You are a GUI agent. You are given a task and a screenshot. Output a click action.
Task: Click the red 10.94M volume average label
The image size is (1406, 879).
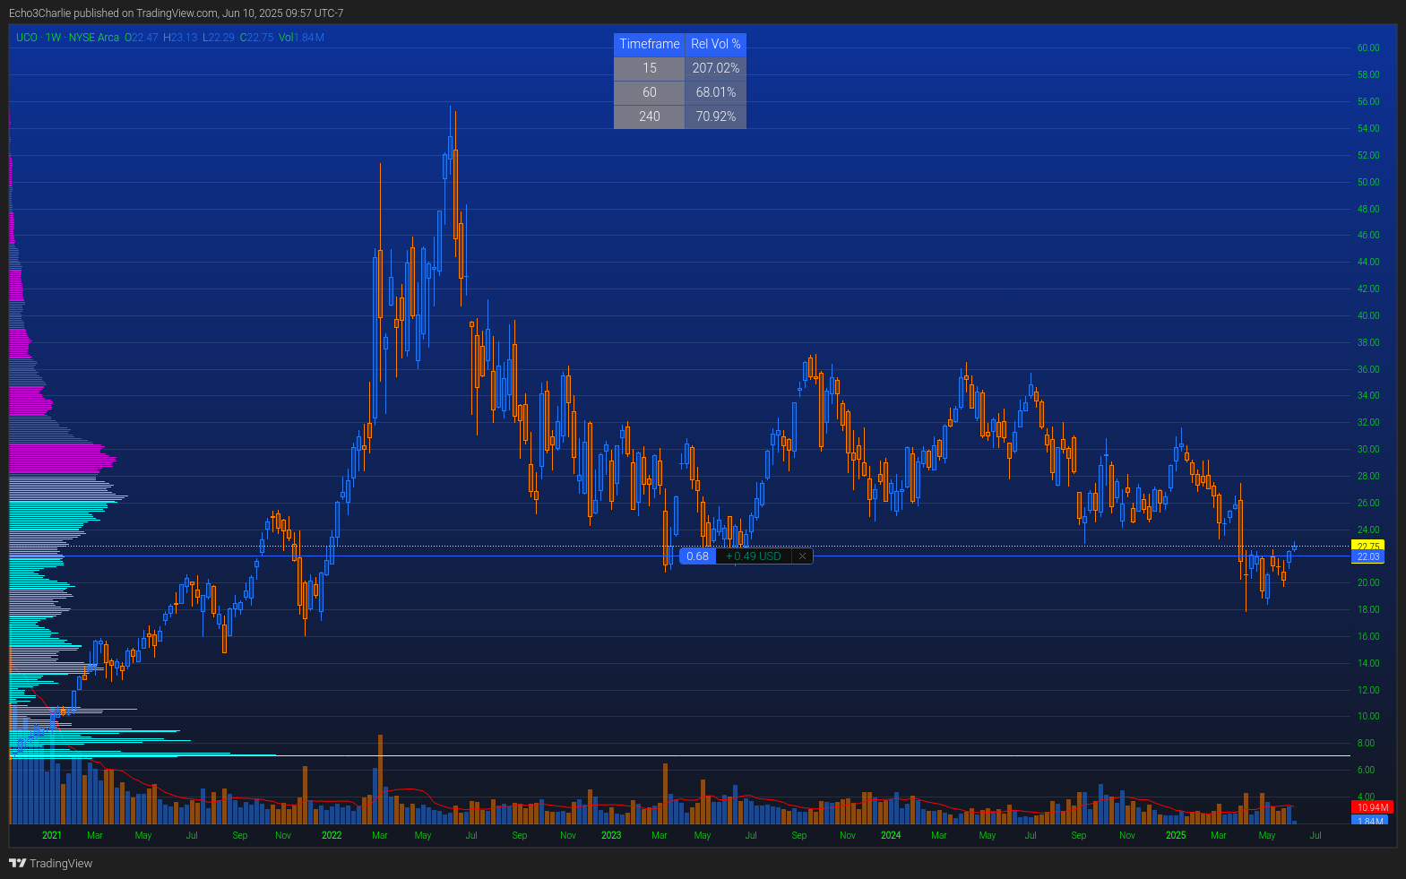(1372, 807)
